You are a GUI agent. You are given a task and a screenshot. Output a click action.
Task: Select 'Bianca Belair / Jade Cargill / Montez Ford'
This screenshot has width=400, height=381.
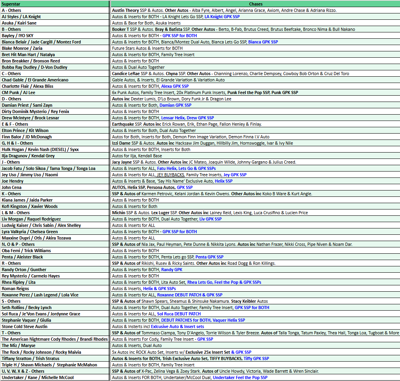pos(55,42)
